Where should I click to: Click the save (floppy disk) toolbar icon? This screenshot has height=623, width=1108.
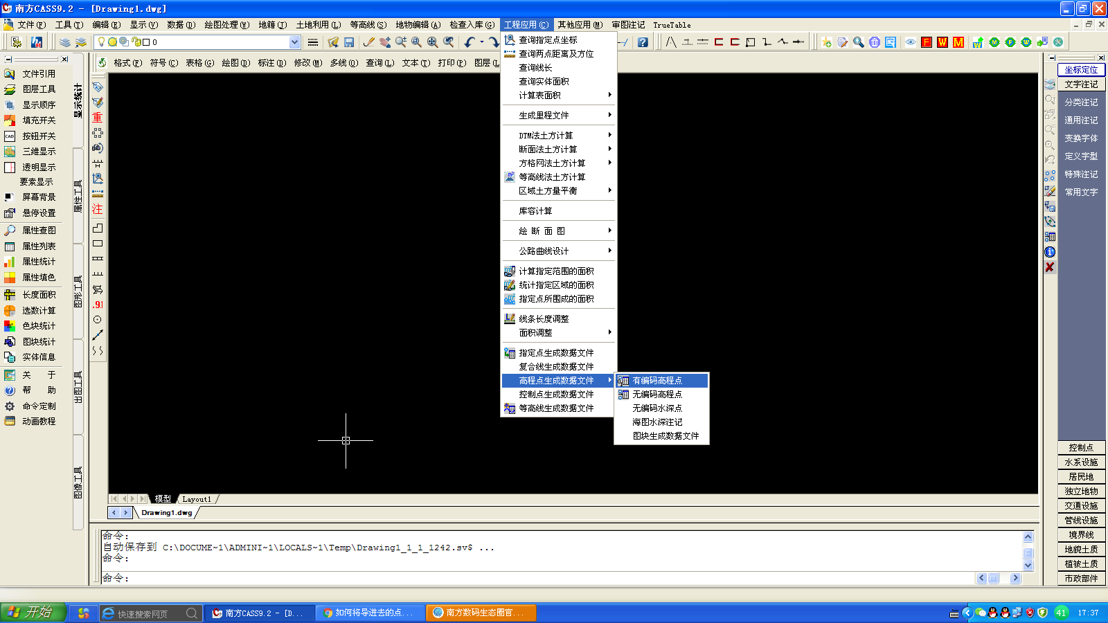[x=349, y=42]
